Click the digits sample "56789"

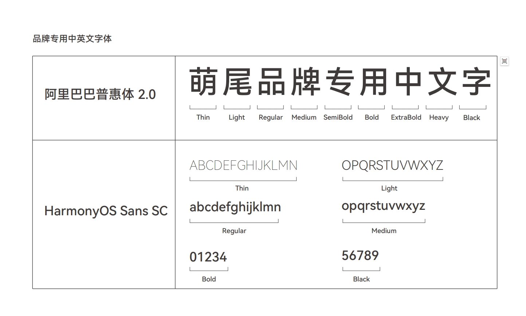pos(360,255)
